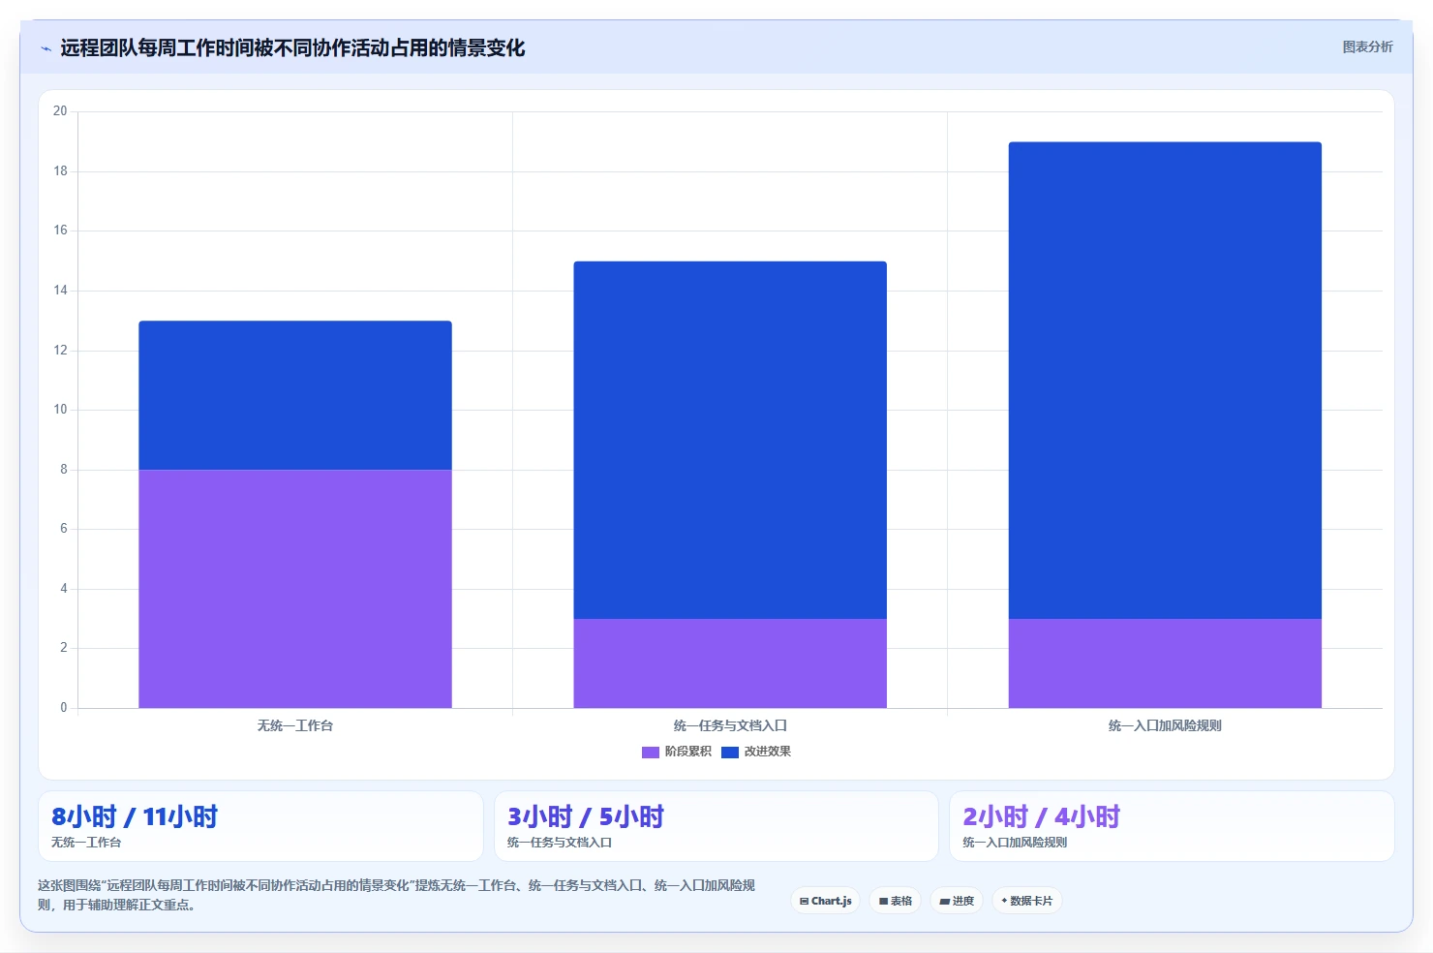Click purple 阶段累积 legend color box
Image resolution: width=1433 pixels, height=953 pixels.
tap(651, 752)
